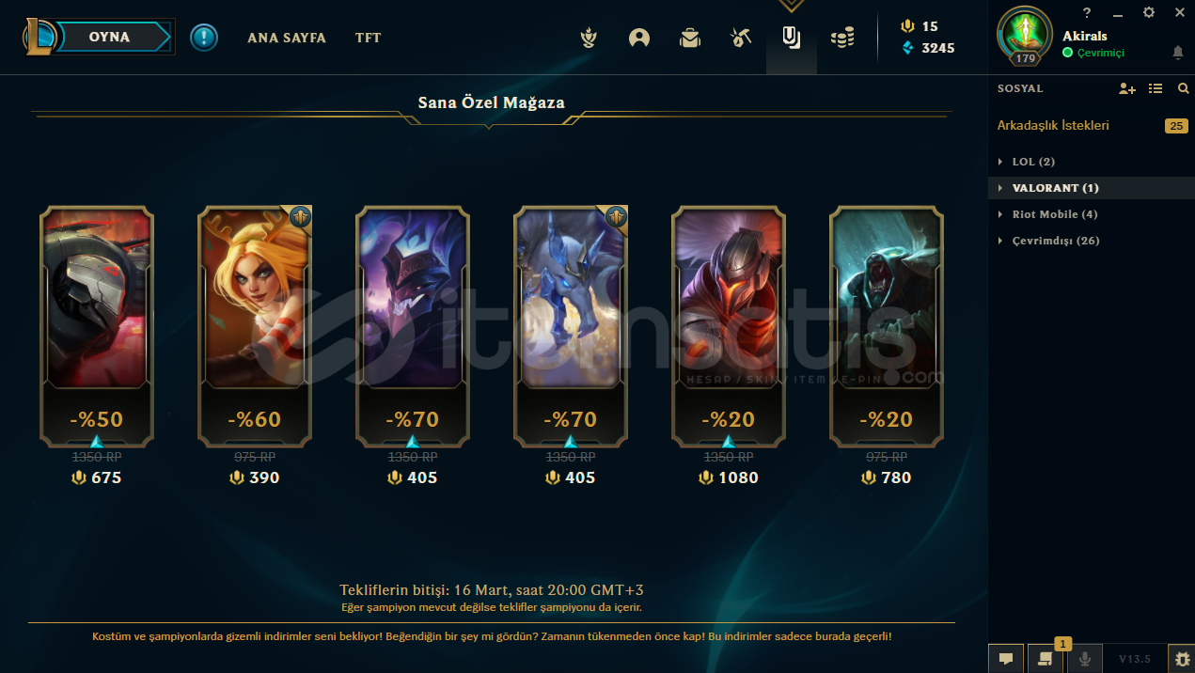This screenshot has height=673, width=1195.
Task: Open the Loot hammer icon
Action: 741,39
